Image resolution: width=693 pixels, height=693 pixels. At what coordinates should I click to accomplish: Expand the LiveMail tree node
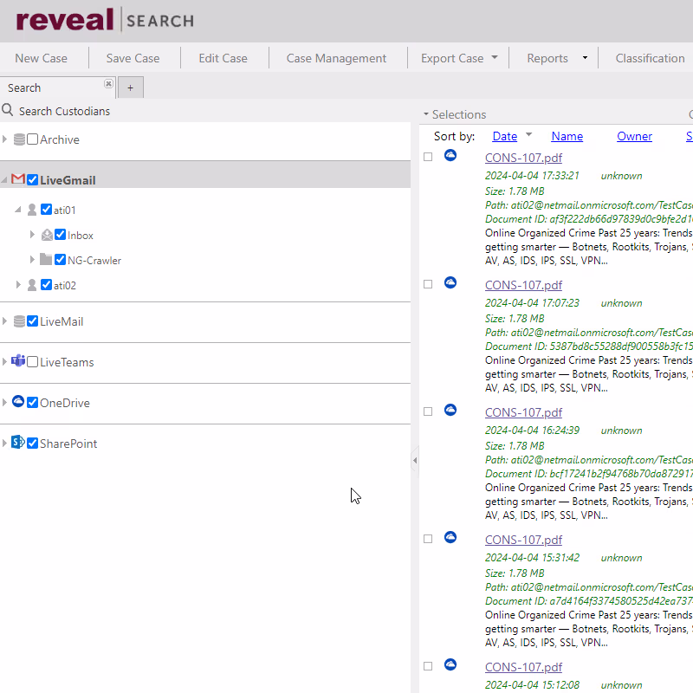(x=4, y=321)
